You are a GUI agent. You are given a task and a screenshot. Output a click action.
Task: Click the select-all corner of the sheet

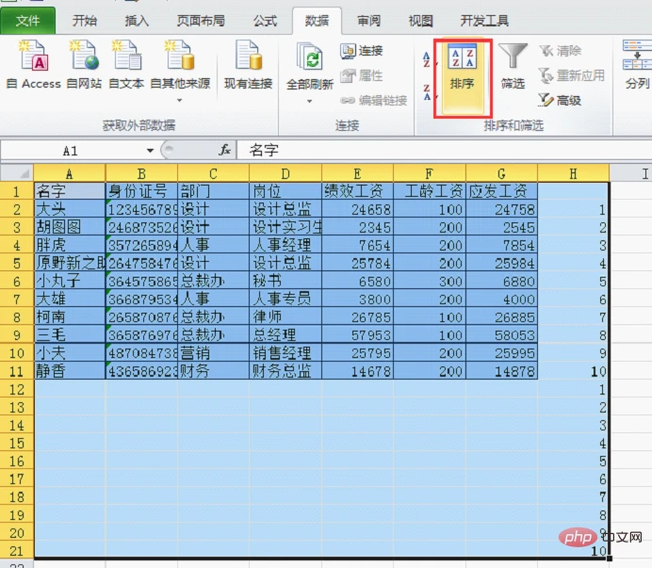tap(17, 173)
